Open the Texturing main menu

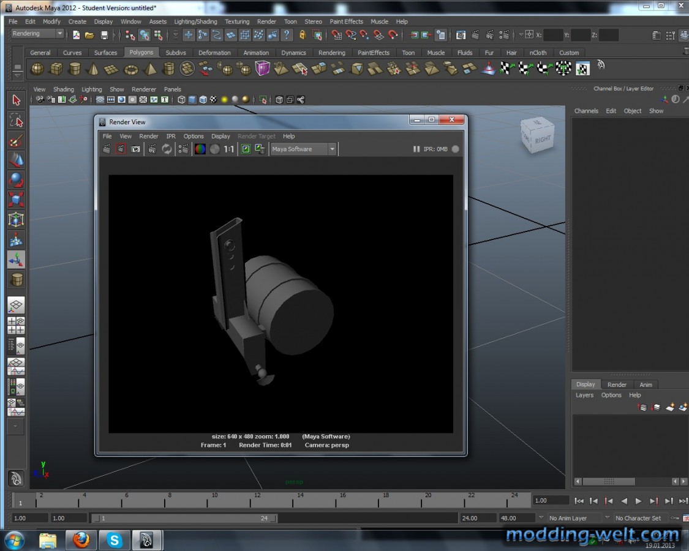tap(237, 21)
